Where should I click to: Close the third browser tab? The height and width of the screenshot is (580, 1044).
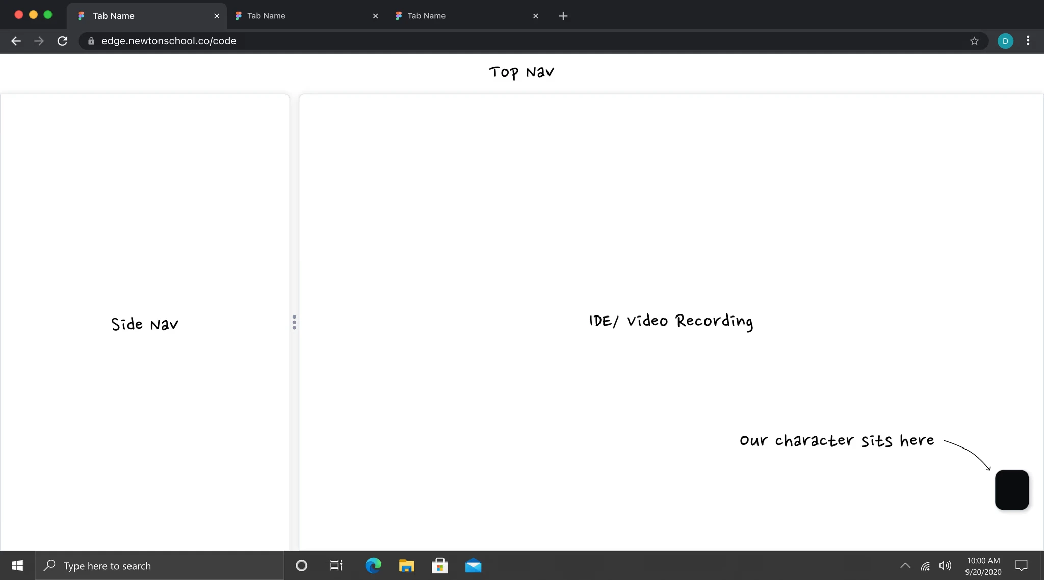tap(535, 16)
